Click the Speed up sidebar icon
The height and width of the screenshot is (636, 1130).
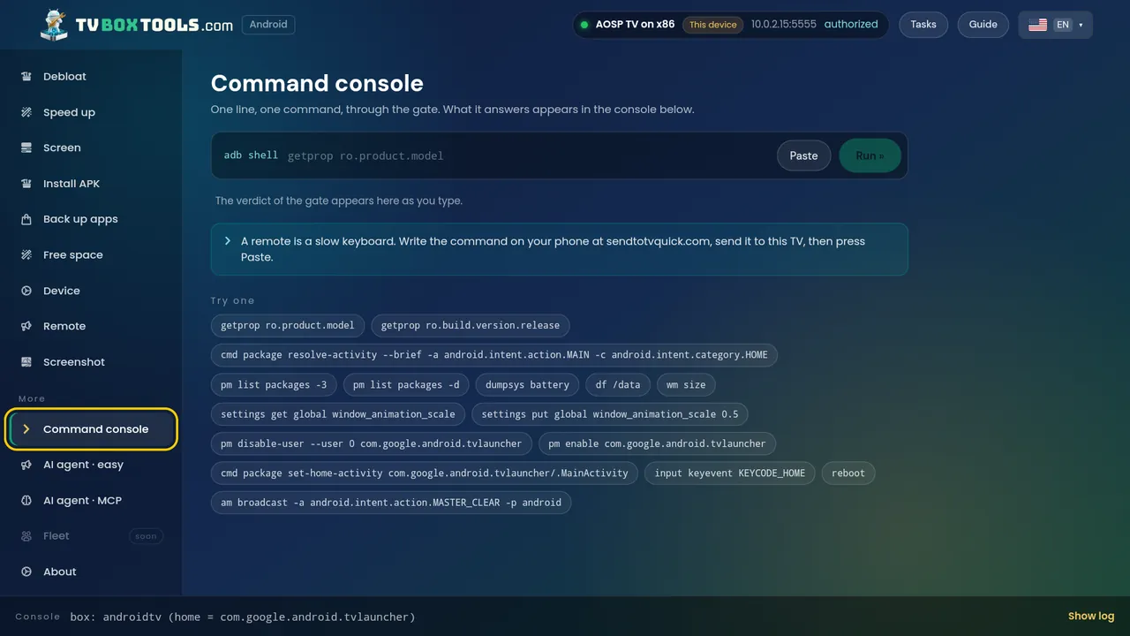pos(26,112)
